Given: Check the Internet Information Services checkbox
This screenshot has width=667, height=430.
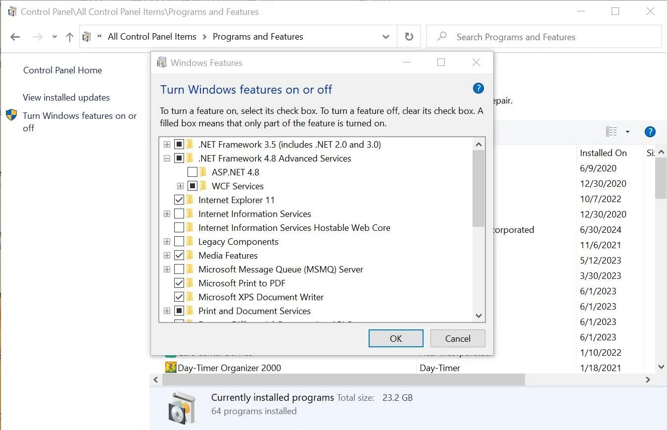Looking at the screenshot, I should pos(179,214).
